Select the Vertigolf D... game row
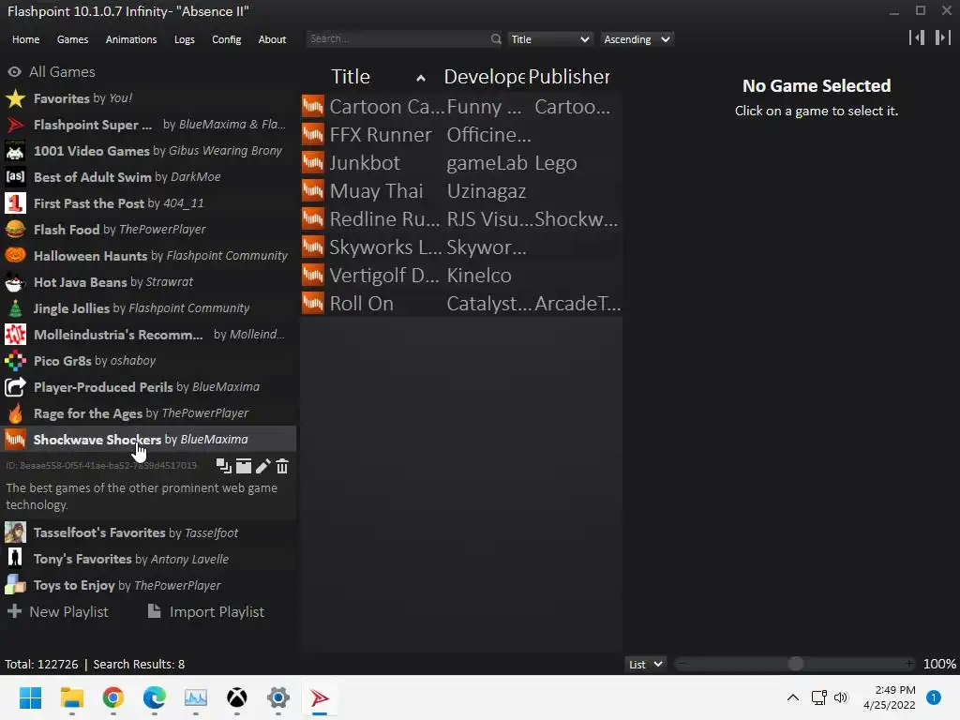960x720 pixels. [x=461, y=276]
